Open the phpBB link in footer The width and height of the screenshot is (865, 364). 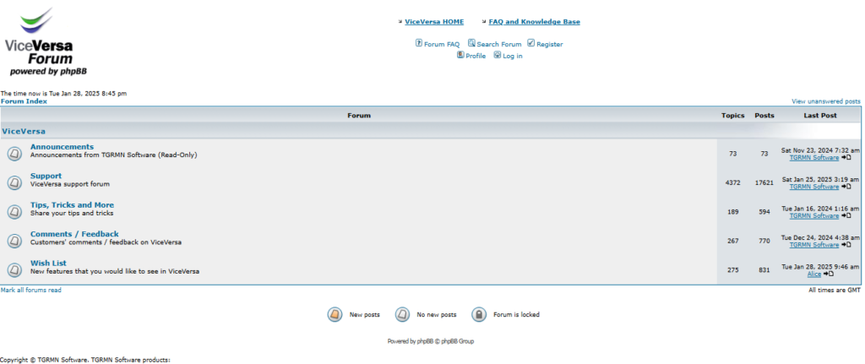tap(424, 341)
